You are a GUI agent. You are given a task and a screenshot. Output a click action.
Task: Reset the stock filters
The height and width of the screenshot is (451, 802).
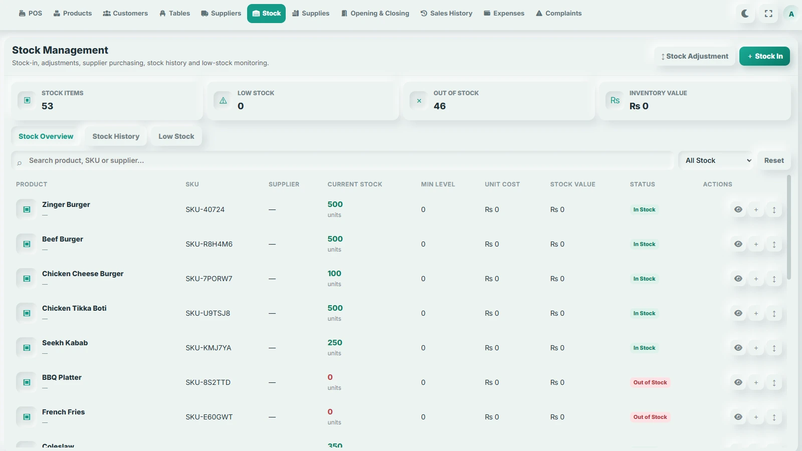pos(774,160)
